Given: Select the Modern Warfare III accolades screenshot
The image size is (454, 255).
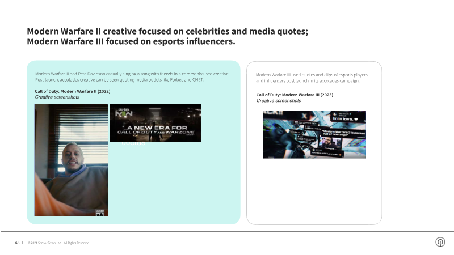Looking at the screenshot, I should (314, 134).
